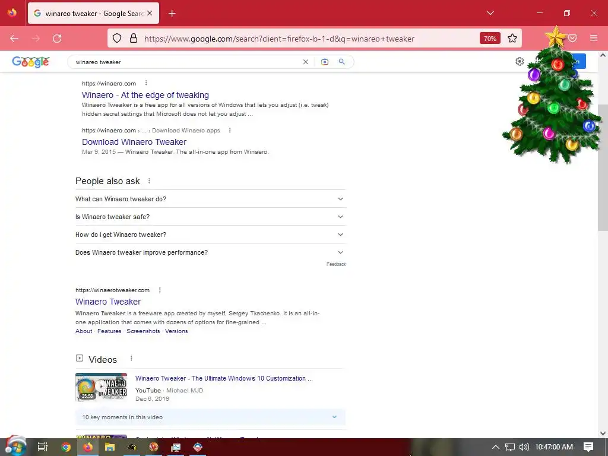Click the Feedback link under questions
This screenshot has height=456, width=608.
pos(336,264)
